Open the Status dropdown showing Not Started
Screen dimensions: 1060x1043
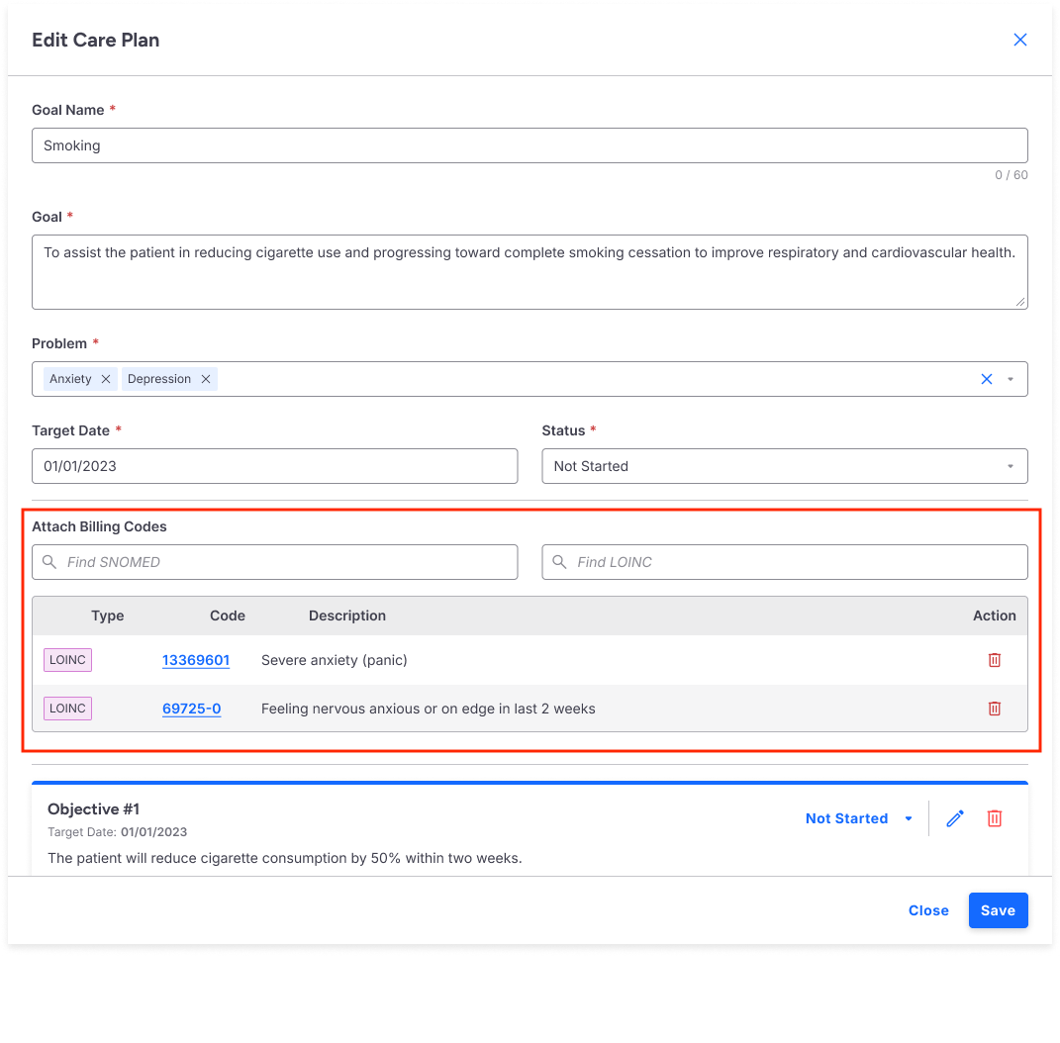point(784,466)
